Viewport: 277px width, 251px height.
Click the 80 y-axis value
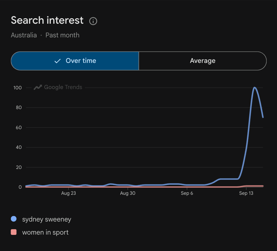coord(19,108)
